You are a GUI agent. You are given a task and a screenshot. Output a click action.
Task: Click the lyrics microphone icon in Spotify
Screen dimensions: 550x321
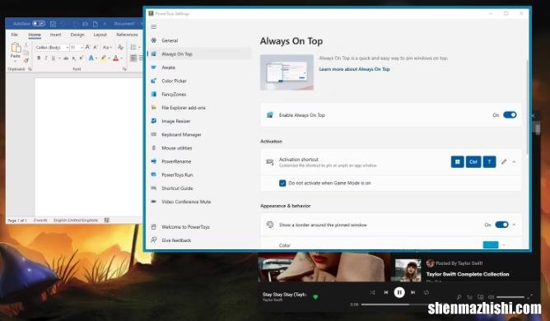459,297
